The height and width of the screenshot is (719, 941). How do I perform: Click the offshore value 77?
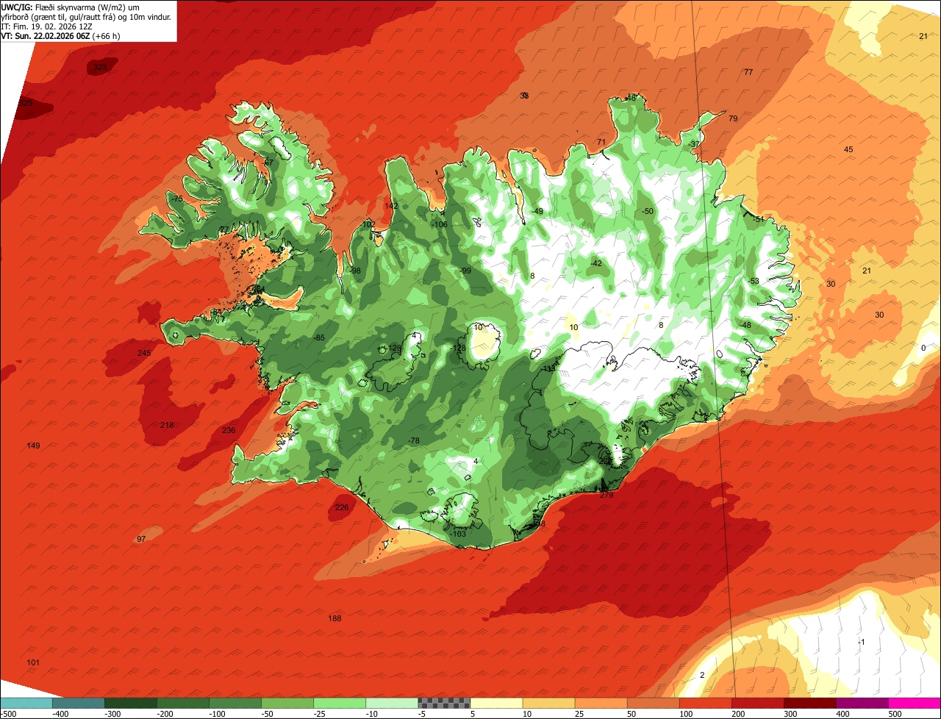tap(748, 72)
